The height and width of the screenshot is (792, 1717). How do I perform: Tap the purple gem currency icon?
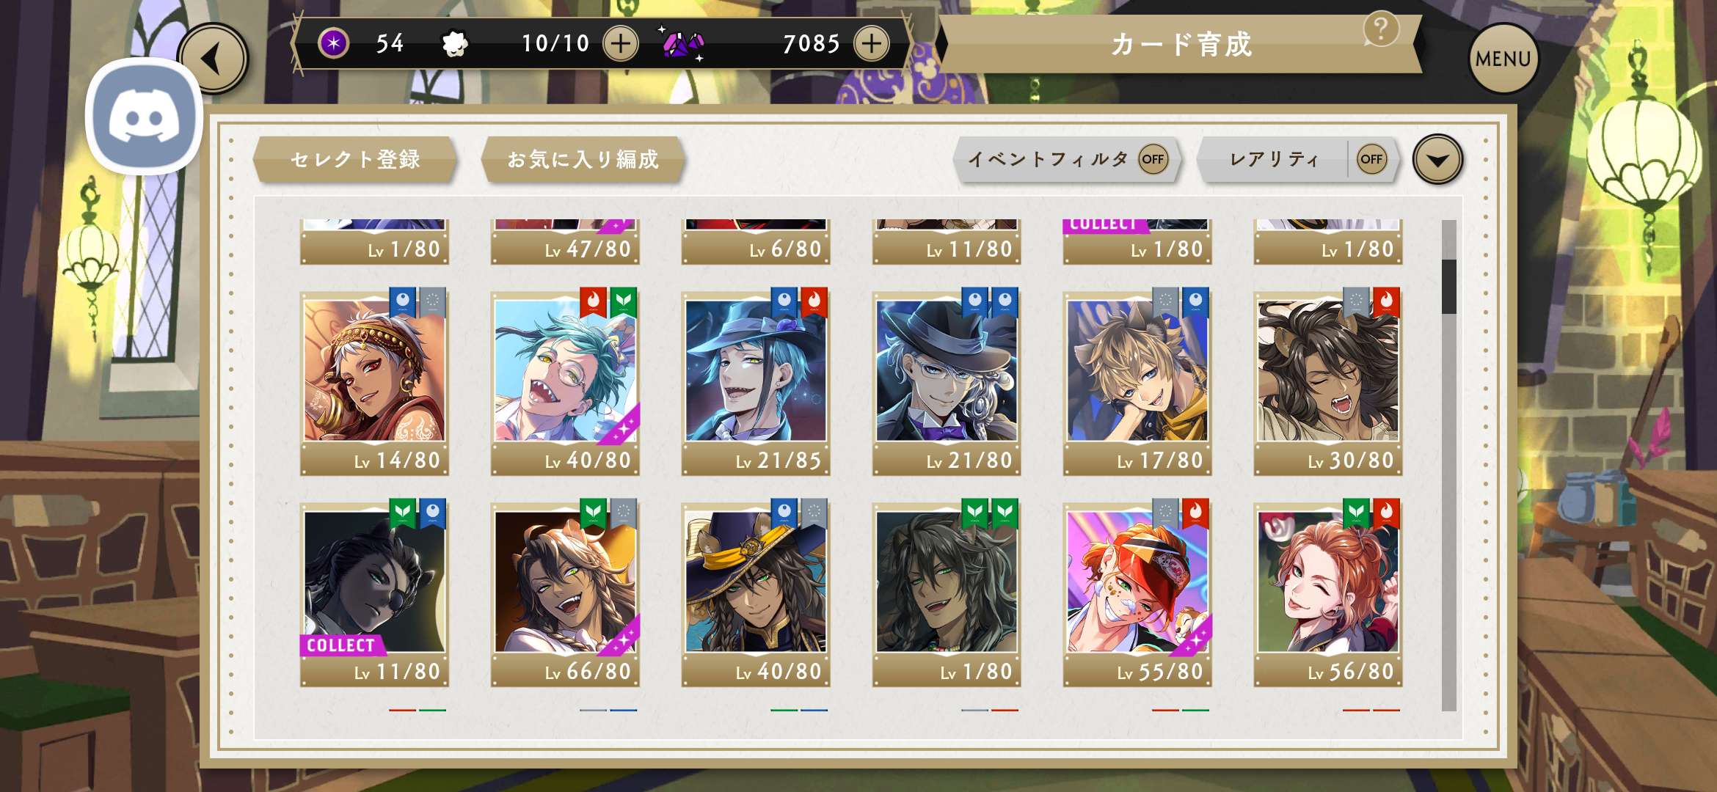point(683,44)
